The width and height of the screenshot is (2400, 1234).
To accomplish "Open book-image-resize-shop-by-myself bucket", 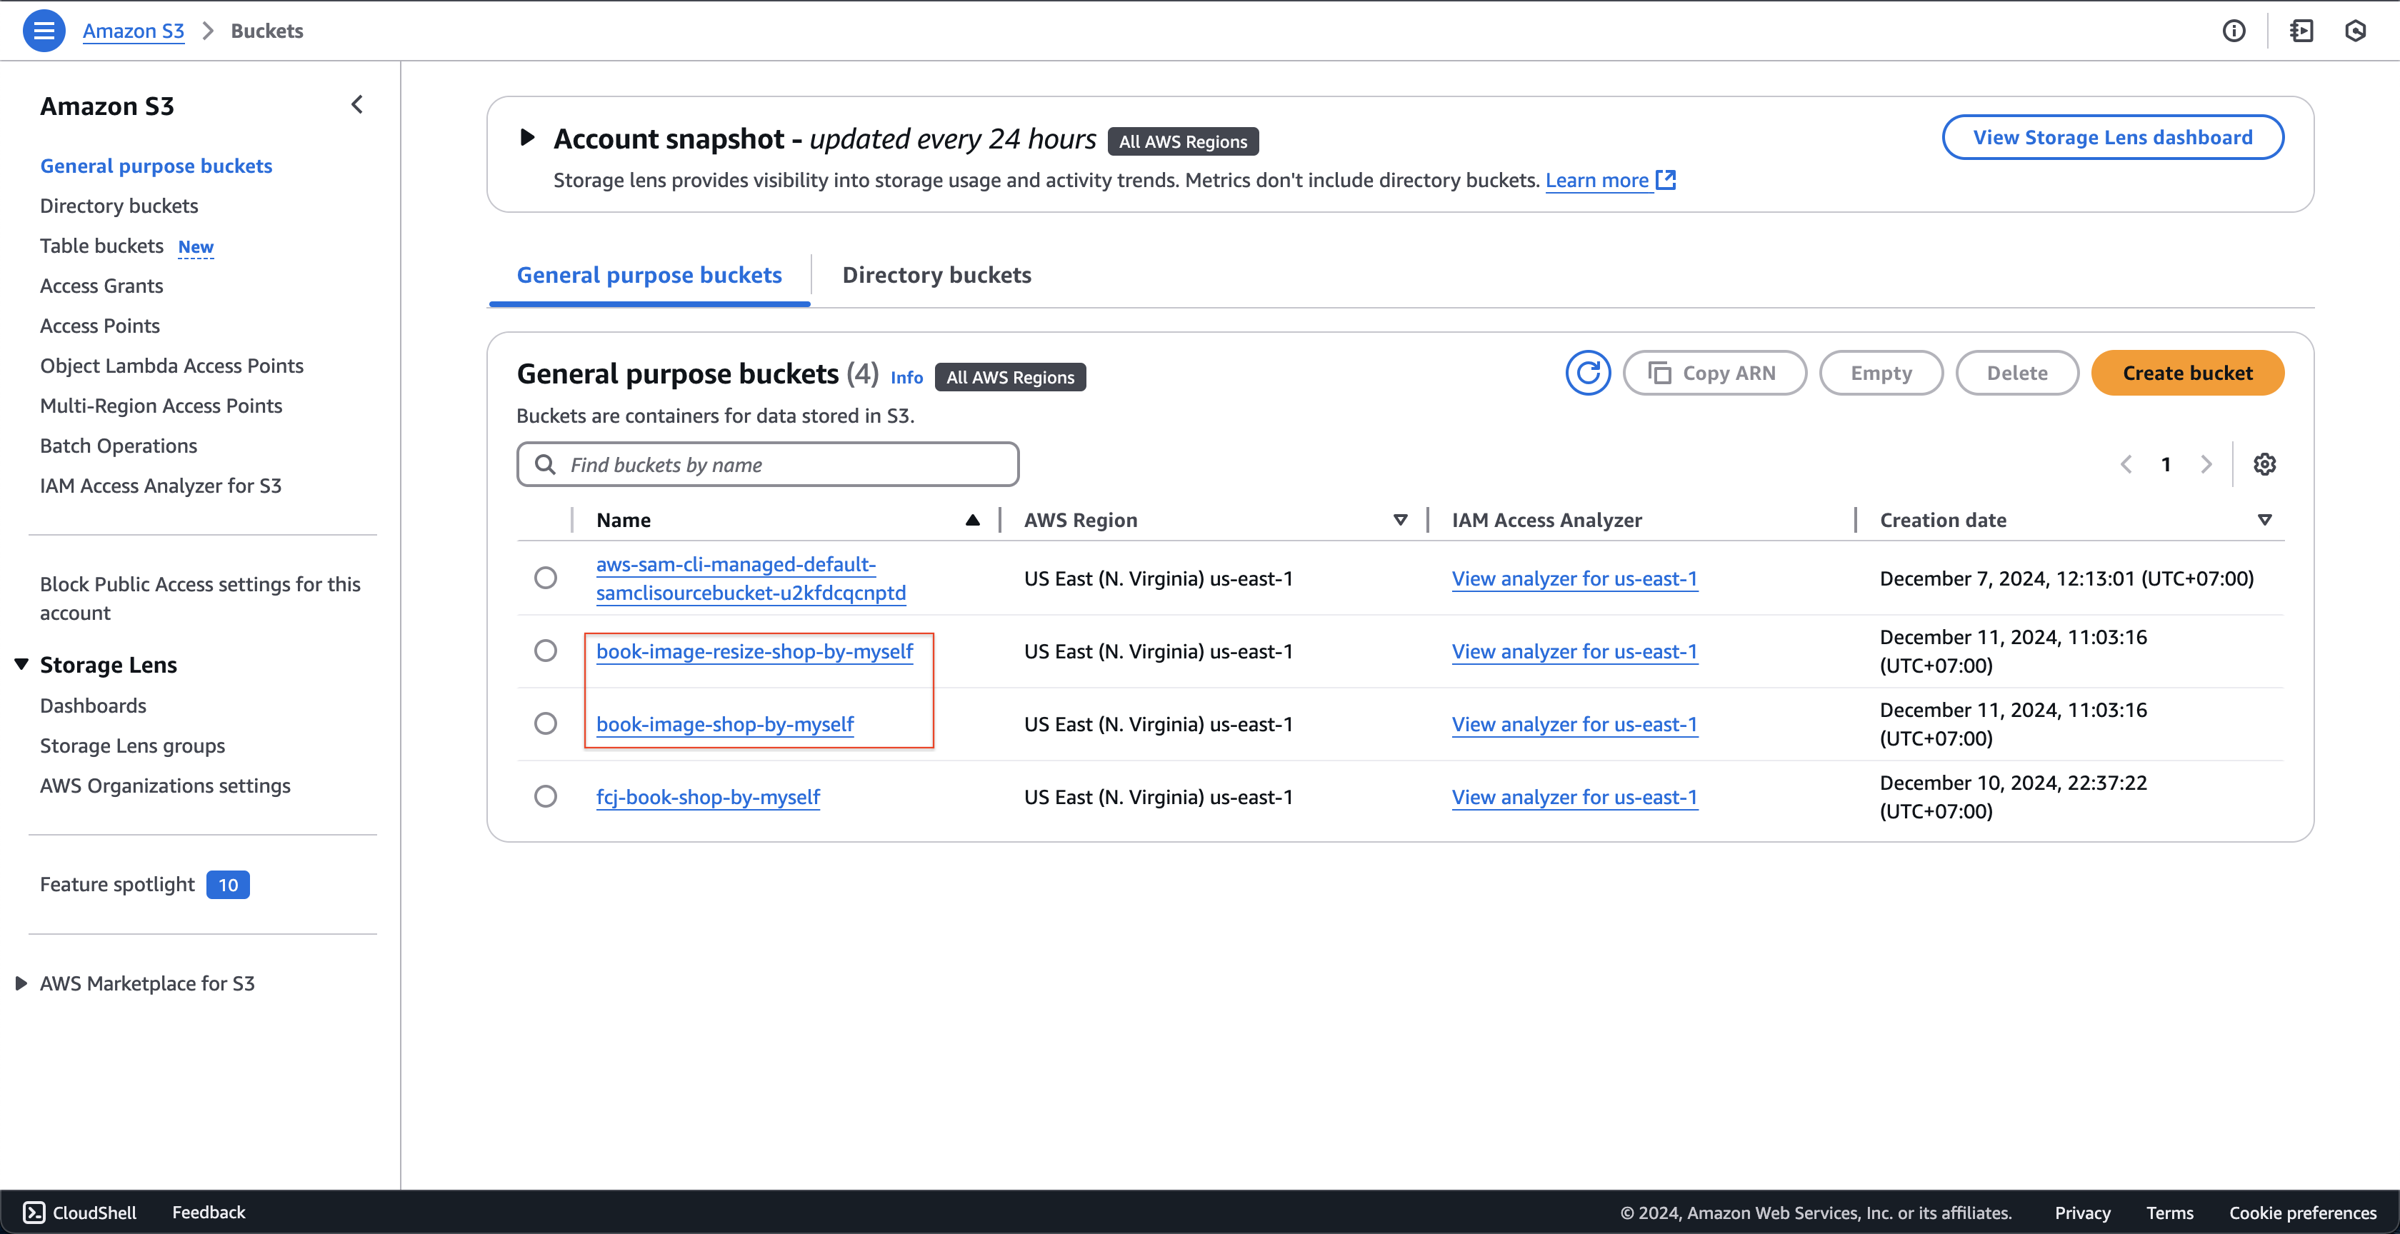I will (754, 651).
